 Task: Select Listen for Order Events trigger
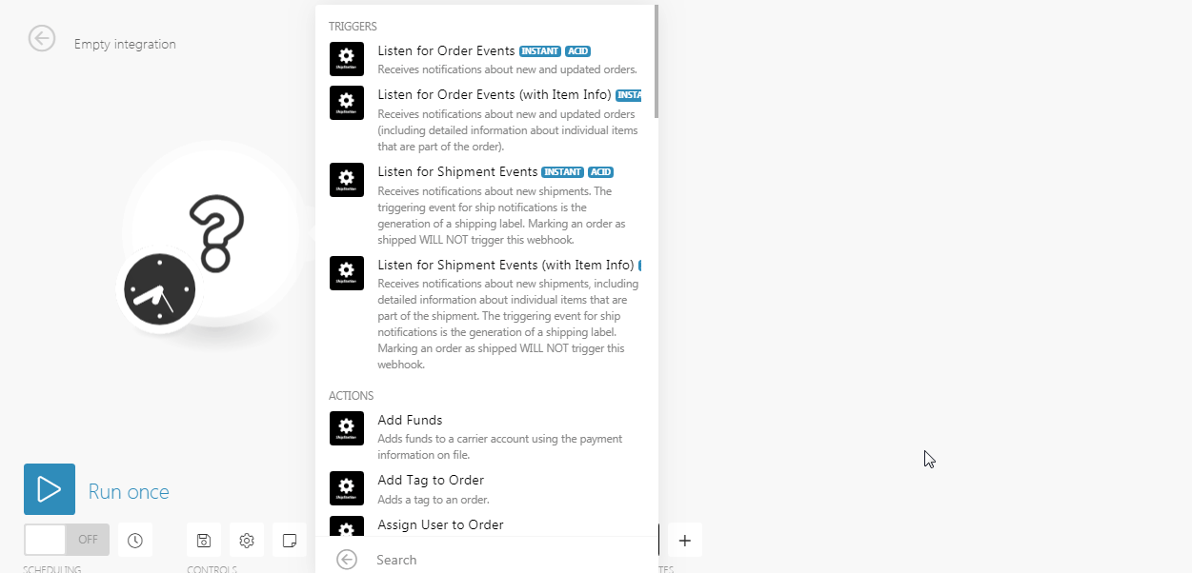pos(485,59)
